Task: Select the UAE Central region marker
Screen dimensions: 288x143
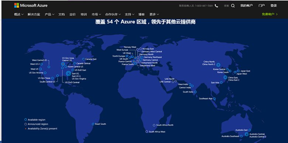Action: (x=173, y=82)
